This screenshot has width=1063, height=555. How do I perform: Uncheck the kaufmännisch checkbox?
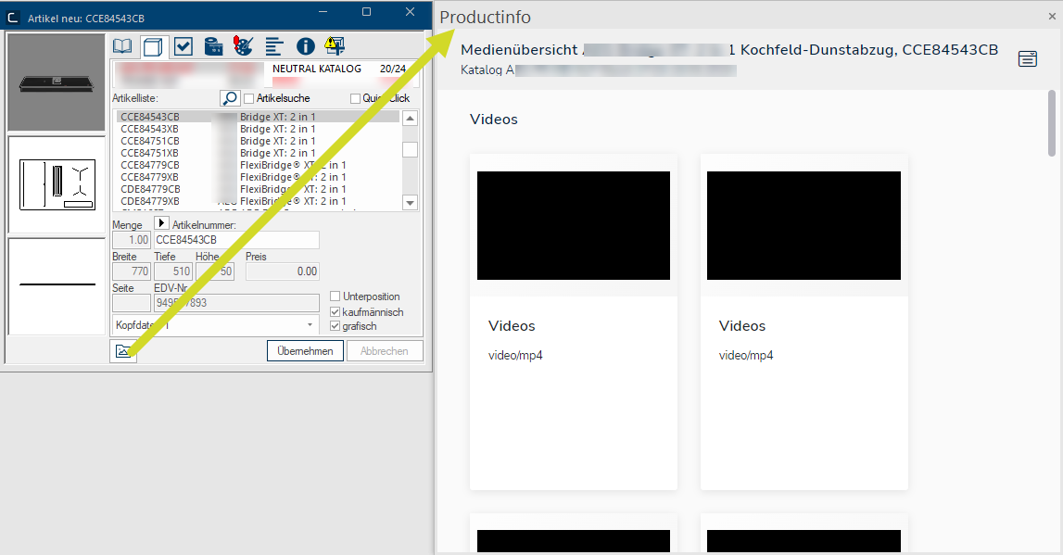point(335,312)
